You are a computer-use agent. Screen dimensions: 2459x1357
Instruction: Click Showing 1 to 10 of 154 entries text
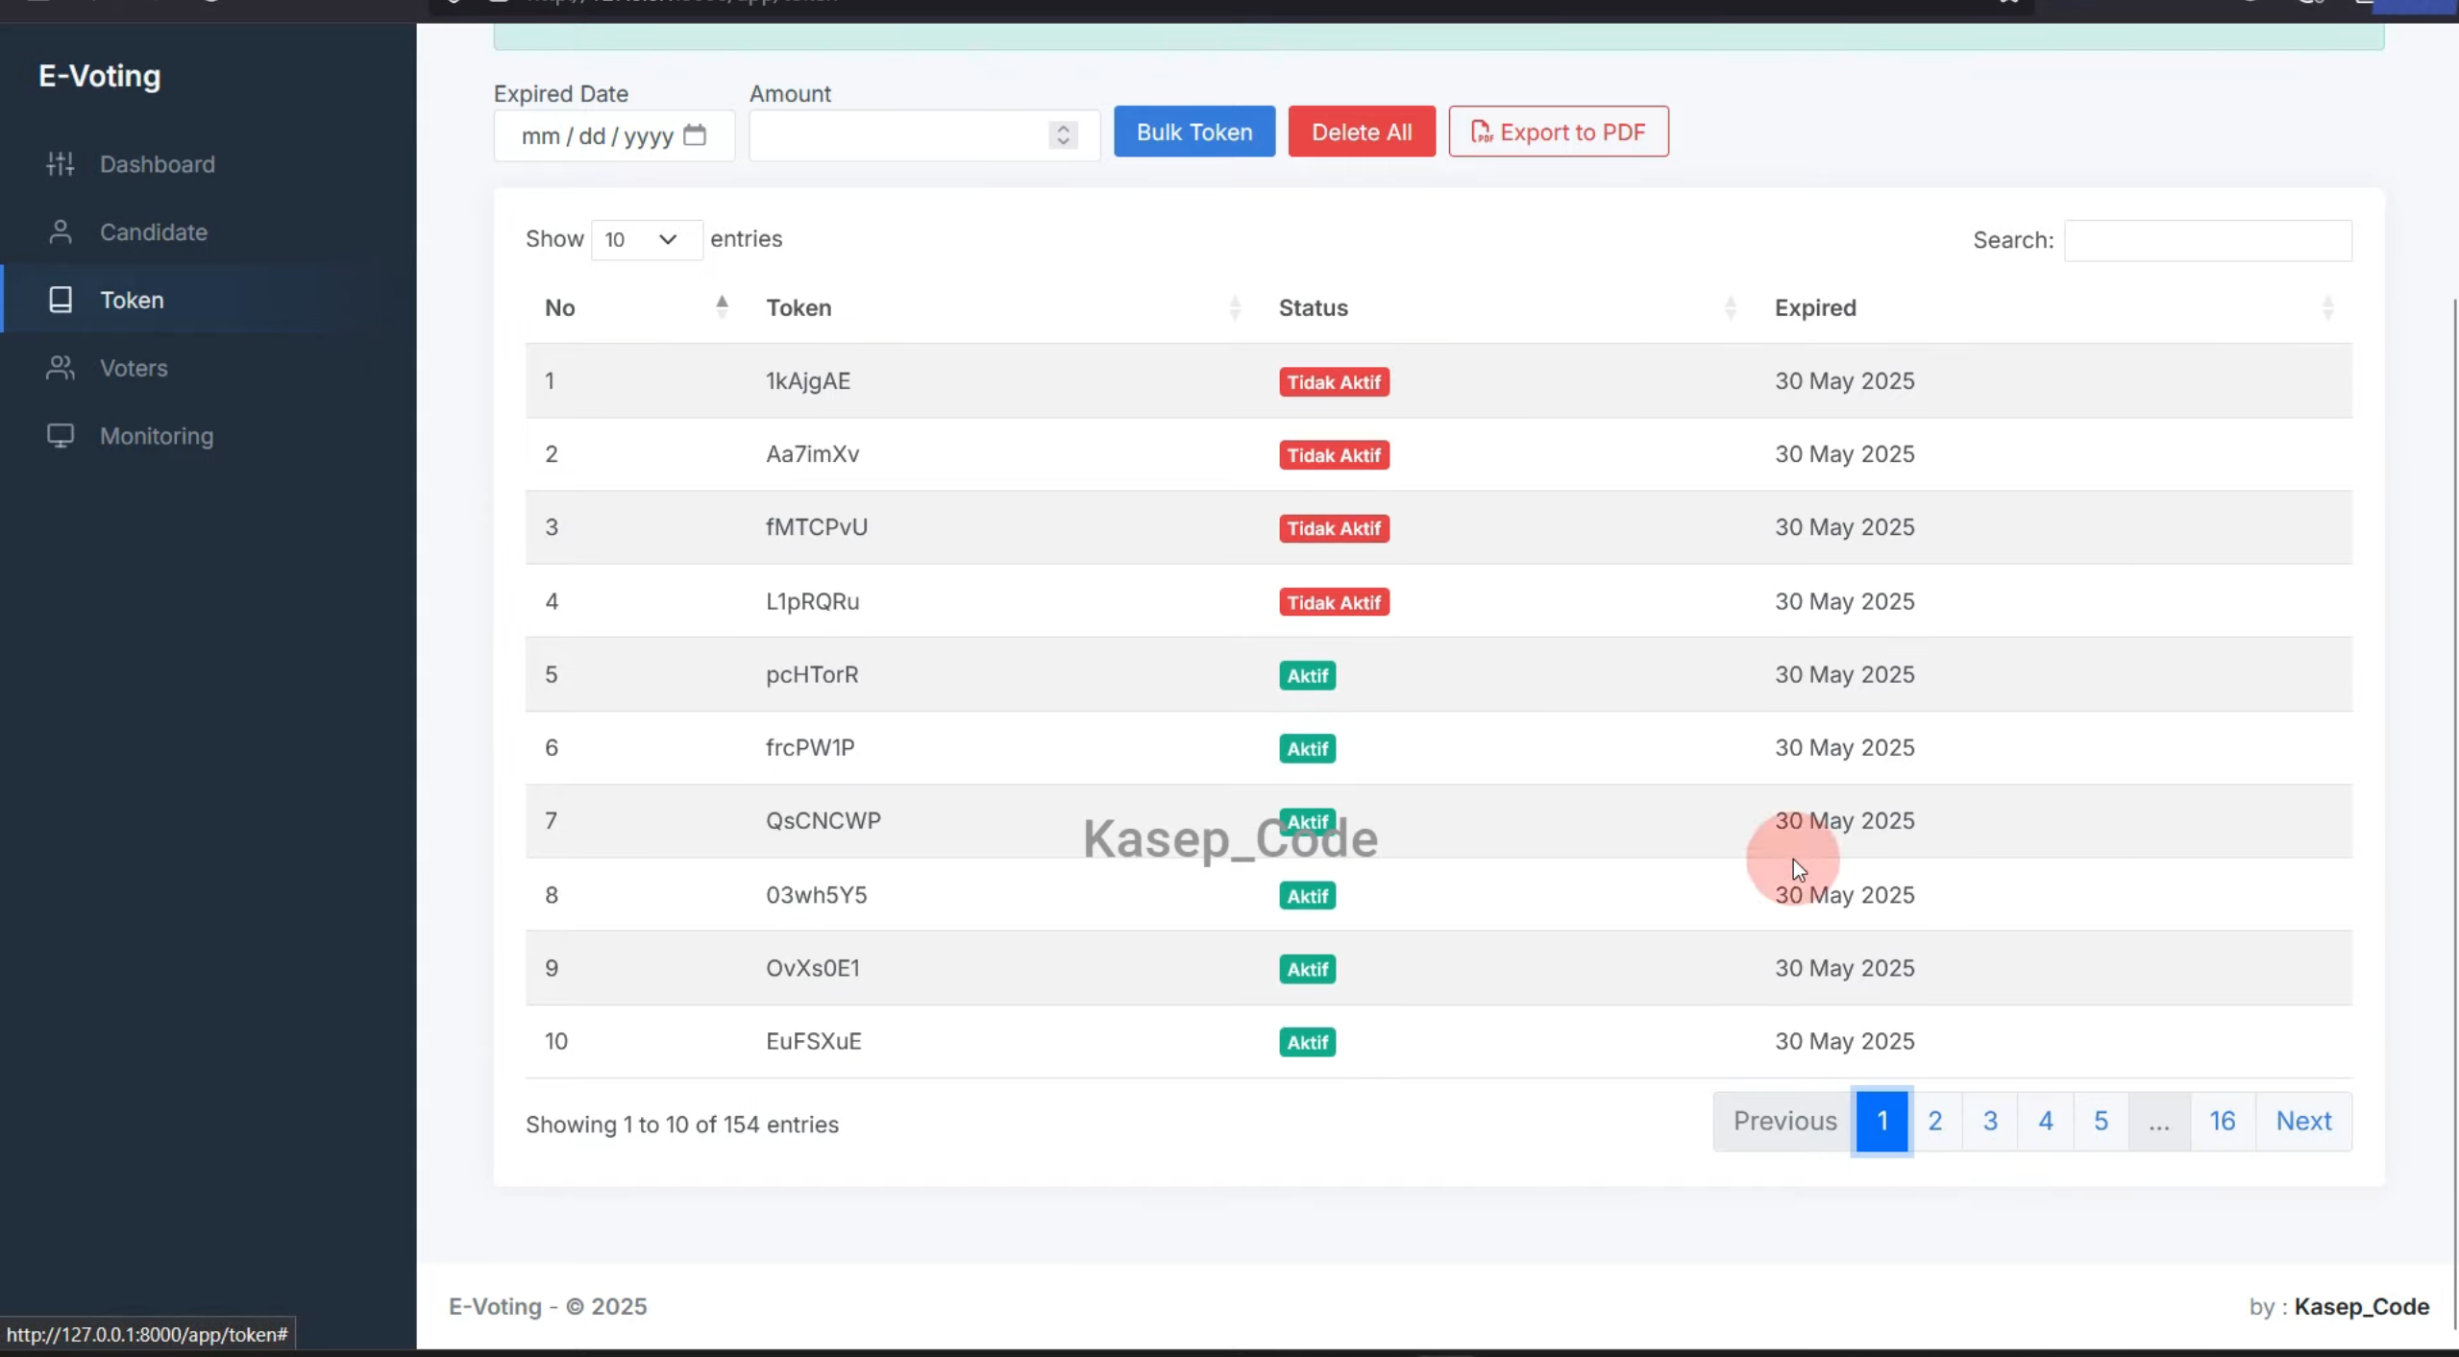(682, 1125)
